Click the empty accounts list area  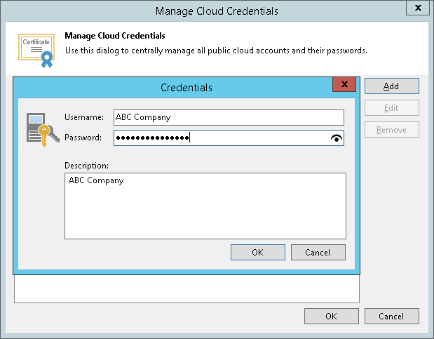187,288
